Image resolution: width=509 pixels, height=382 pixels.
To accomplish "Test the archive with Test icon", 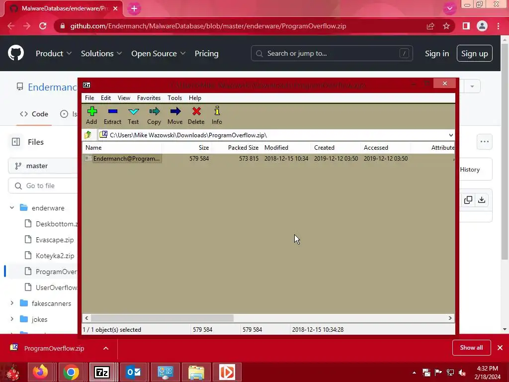I will pos(133,115).
